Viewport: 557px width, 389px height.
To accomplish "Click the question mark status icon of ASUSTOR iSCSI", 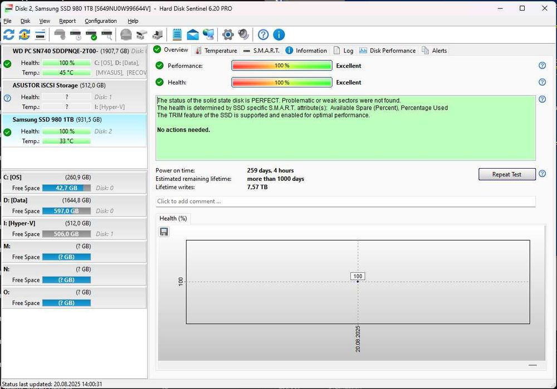I will pyautogui.click(x=7, y=98).
